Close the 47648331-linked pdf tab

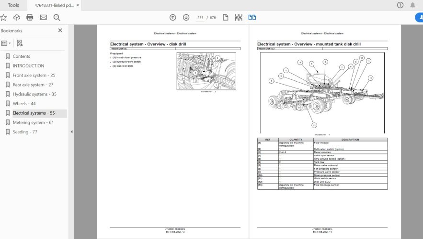pyautogui.click(x=78, y=5)
